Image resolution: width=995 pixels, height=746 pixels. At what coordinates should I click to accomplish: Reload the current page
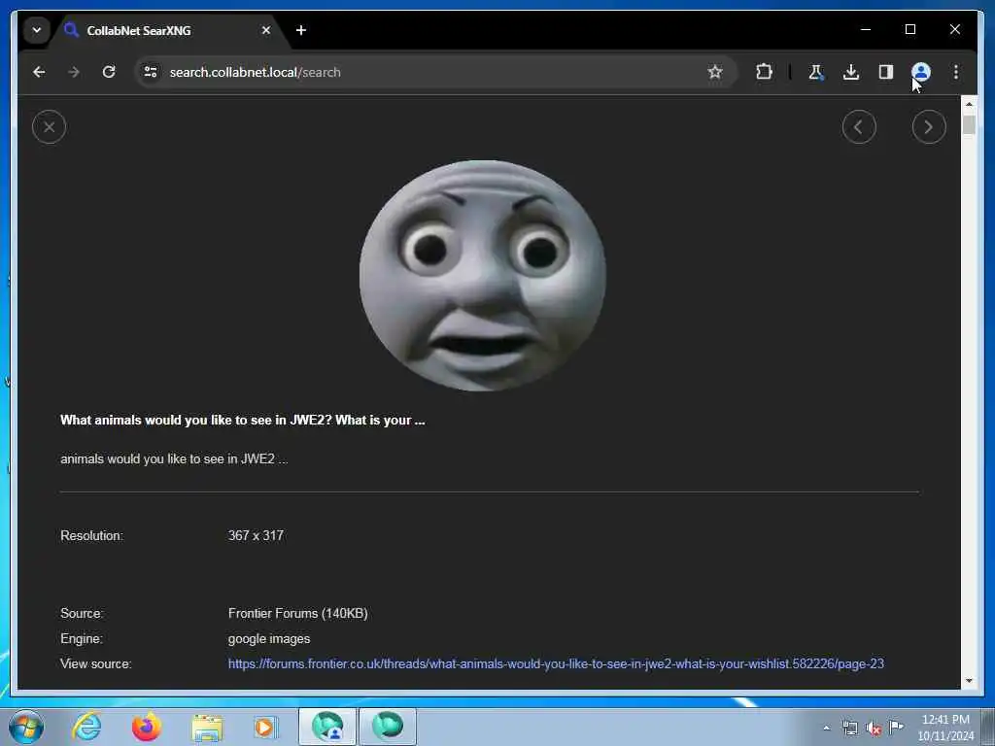pyautogui.click(x=109, y=72)
